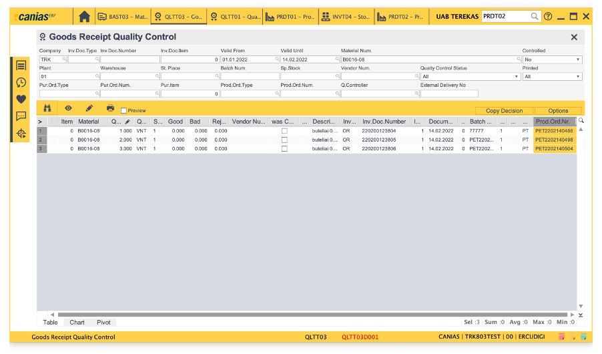Enable the Preview checkbox
The width and height of the screenshot is (602, 354).
click(124, 111)
